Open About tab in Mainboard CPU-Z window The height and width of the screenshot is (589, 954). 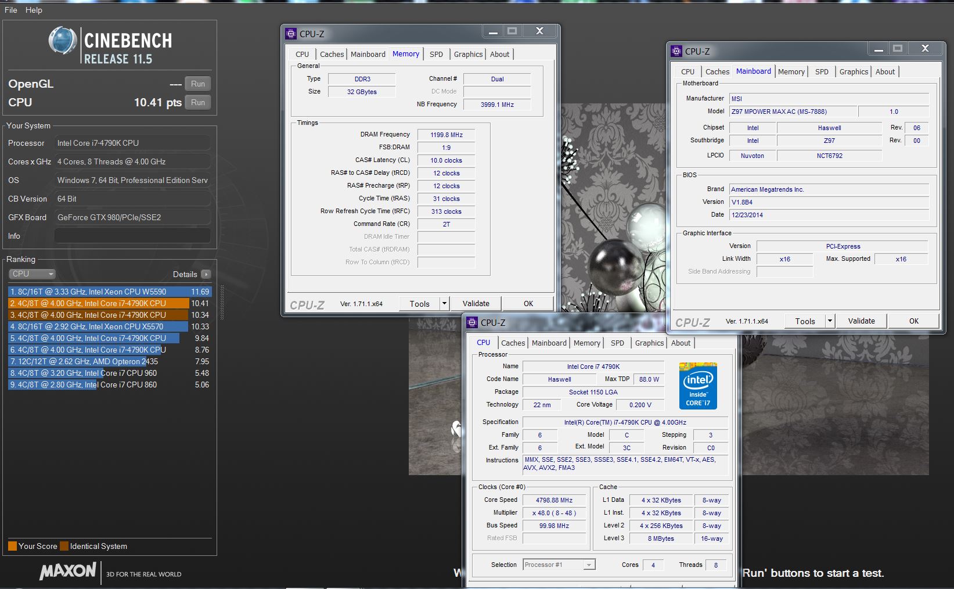pos(885,71)
